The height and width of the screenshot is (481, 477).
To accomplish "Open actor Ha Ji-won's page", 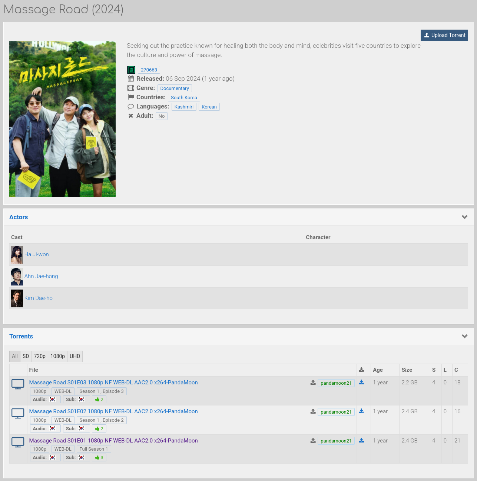I will click(37, 254).
